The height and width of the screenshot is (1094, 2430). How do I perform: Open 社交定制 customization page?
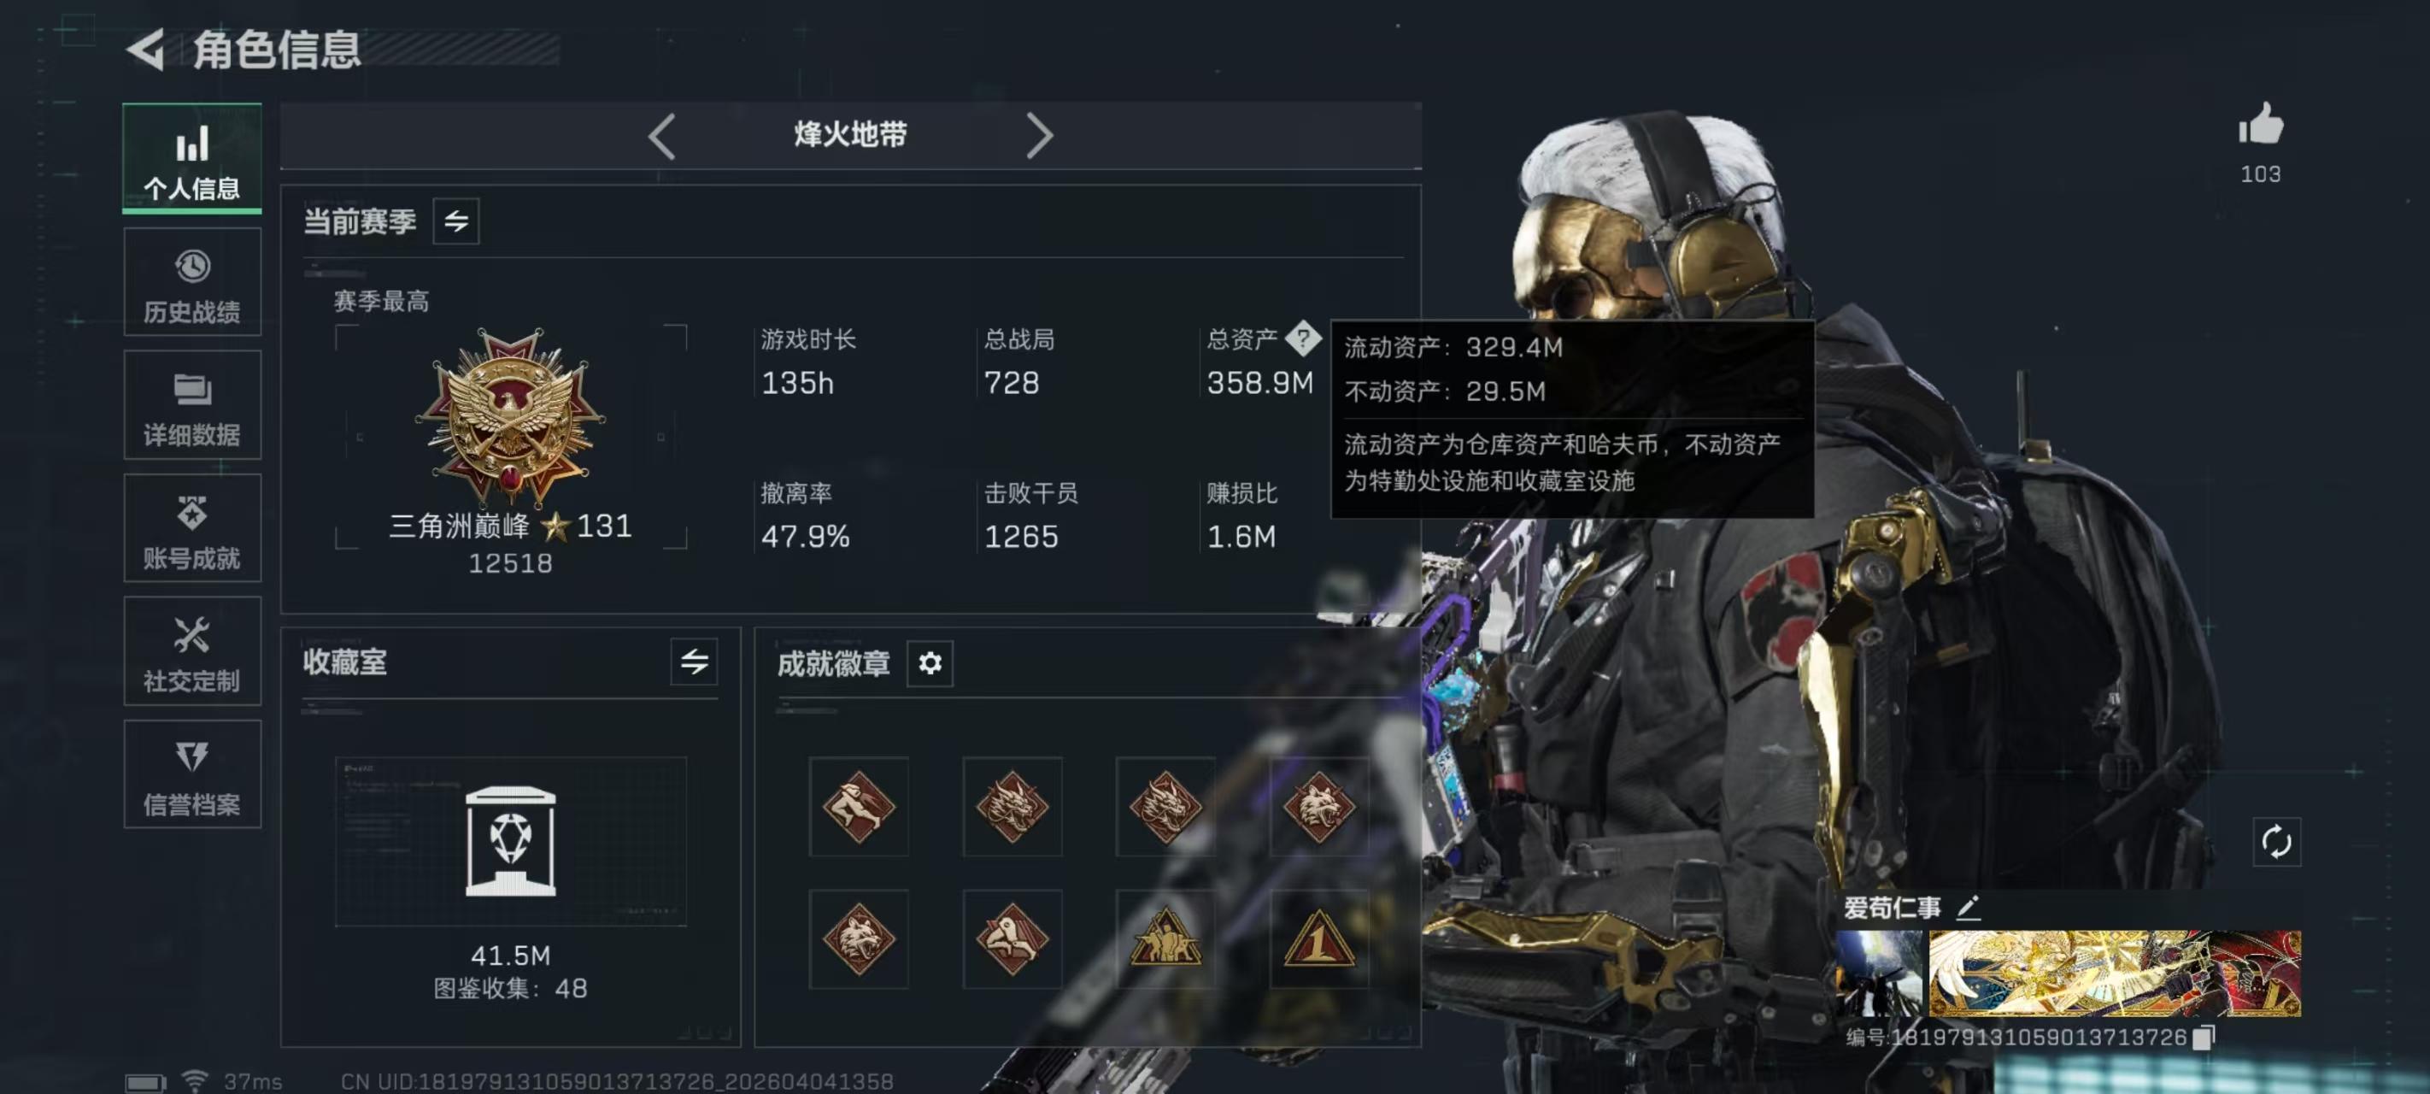[x=192, y=651]
